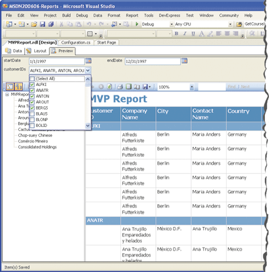Click the Print Layout icon
269x272 pixels.
pos(128,87)
